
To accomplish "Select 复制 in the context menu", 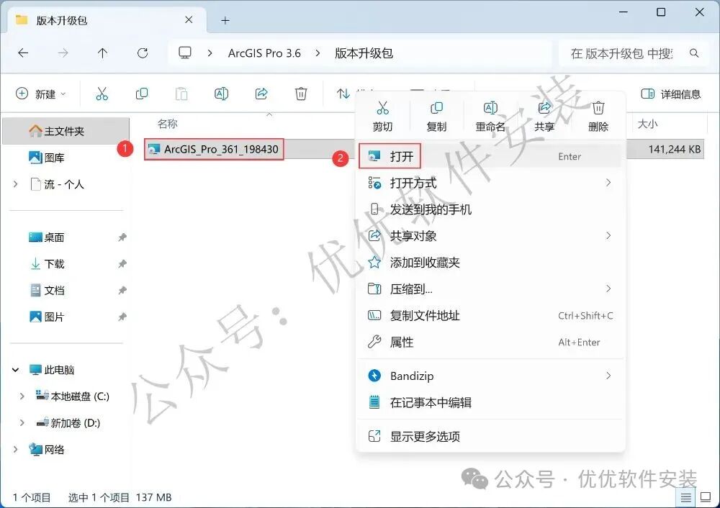I will (436, 117).
